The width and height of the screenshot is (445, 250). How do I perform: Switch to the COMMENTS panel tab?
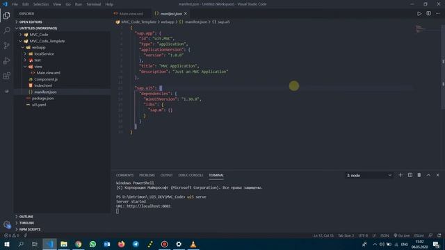coord(124,175)
